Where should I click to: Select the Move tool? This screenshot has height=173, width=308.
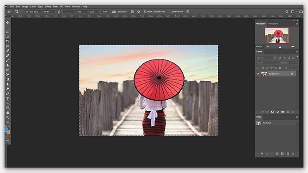coord(7,22)
